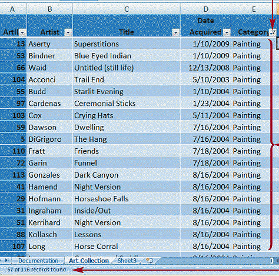279x276 pixels.
Task: Open the Artist column filter dropdown
Action: tap(68, 32)
